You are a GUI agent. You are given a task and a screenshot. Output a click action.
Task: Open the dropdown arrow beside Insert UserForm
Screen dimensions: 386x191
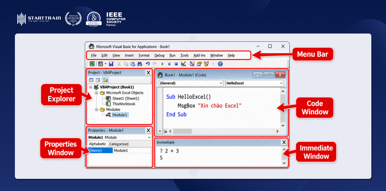coord(106,64)
